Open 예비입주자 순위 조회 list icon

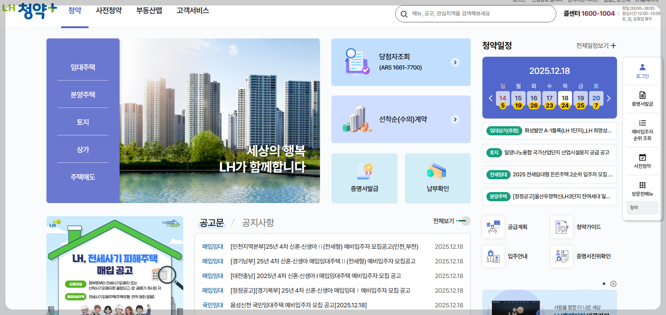(x=642, y=123)
